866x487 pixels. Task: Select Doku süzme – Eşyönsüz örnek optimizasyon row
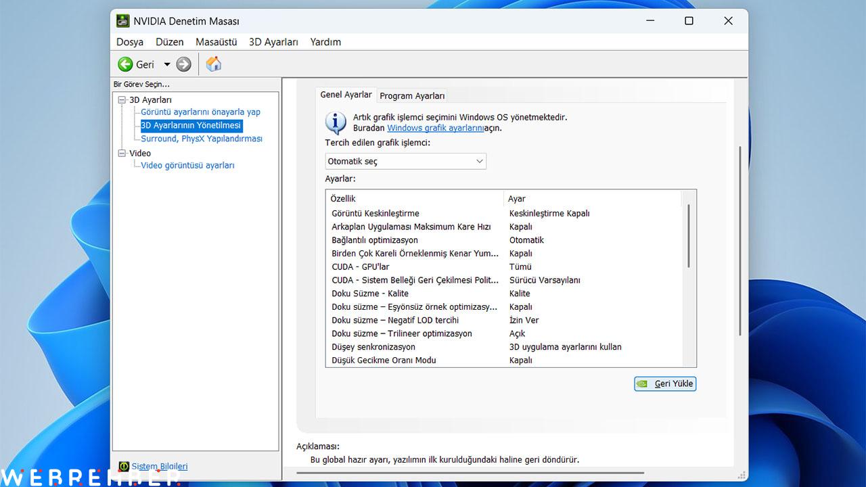pos(504,307)
